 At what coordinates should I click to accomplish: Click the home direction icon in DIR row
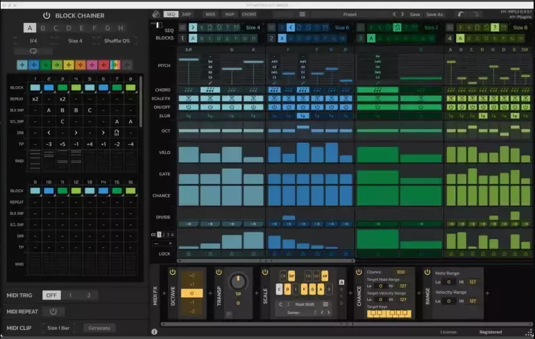coord(117,132)
